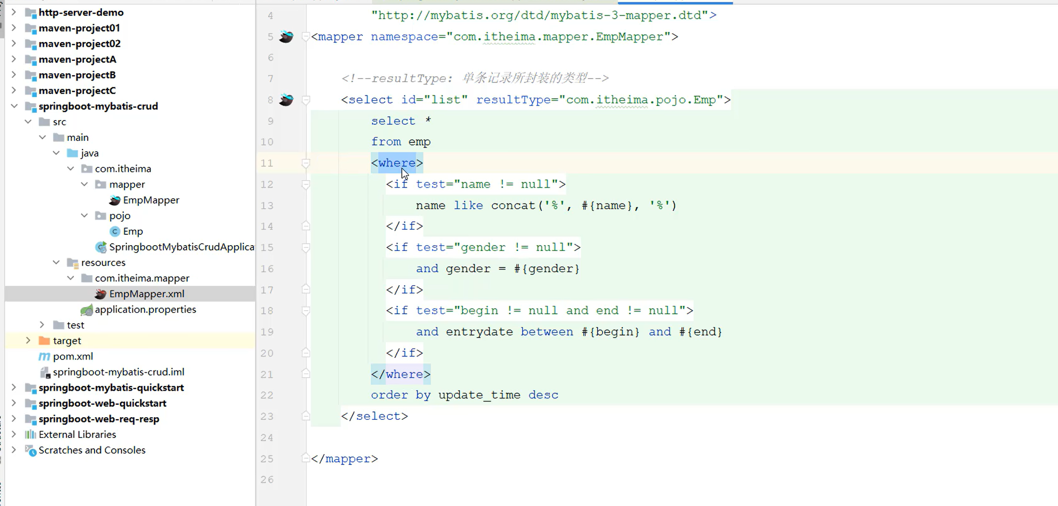
Task: Click the package icon for com.itheima.mapper
Action: pos(86,278)
